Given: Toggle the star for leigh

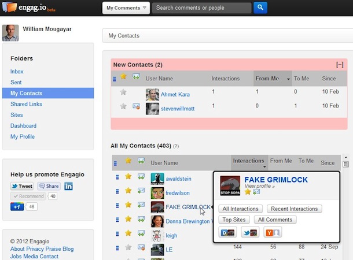Looking at the screenshot, I should pos(128,233).
